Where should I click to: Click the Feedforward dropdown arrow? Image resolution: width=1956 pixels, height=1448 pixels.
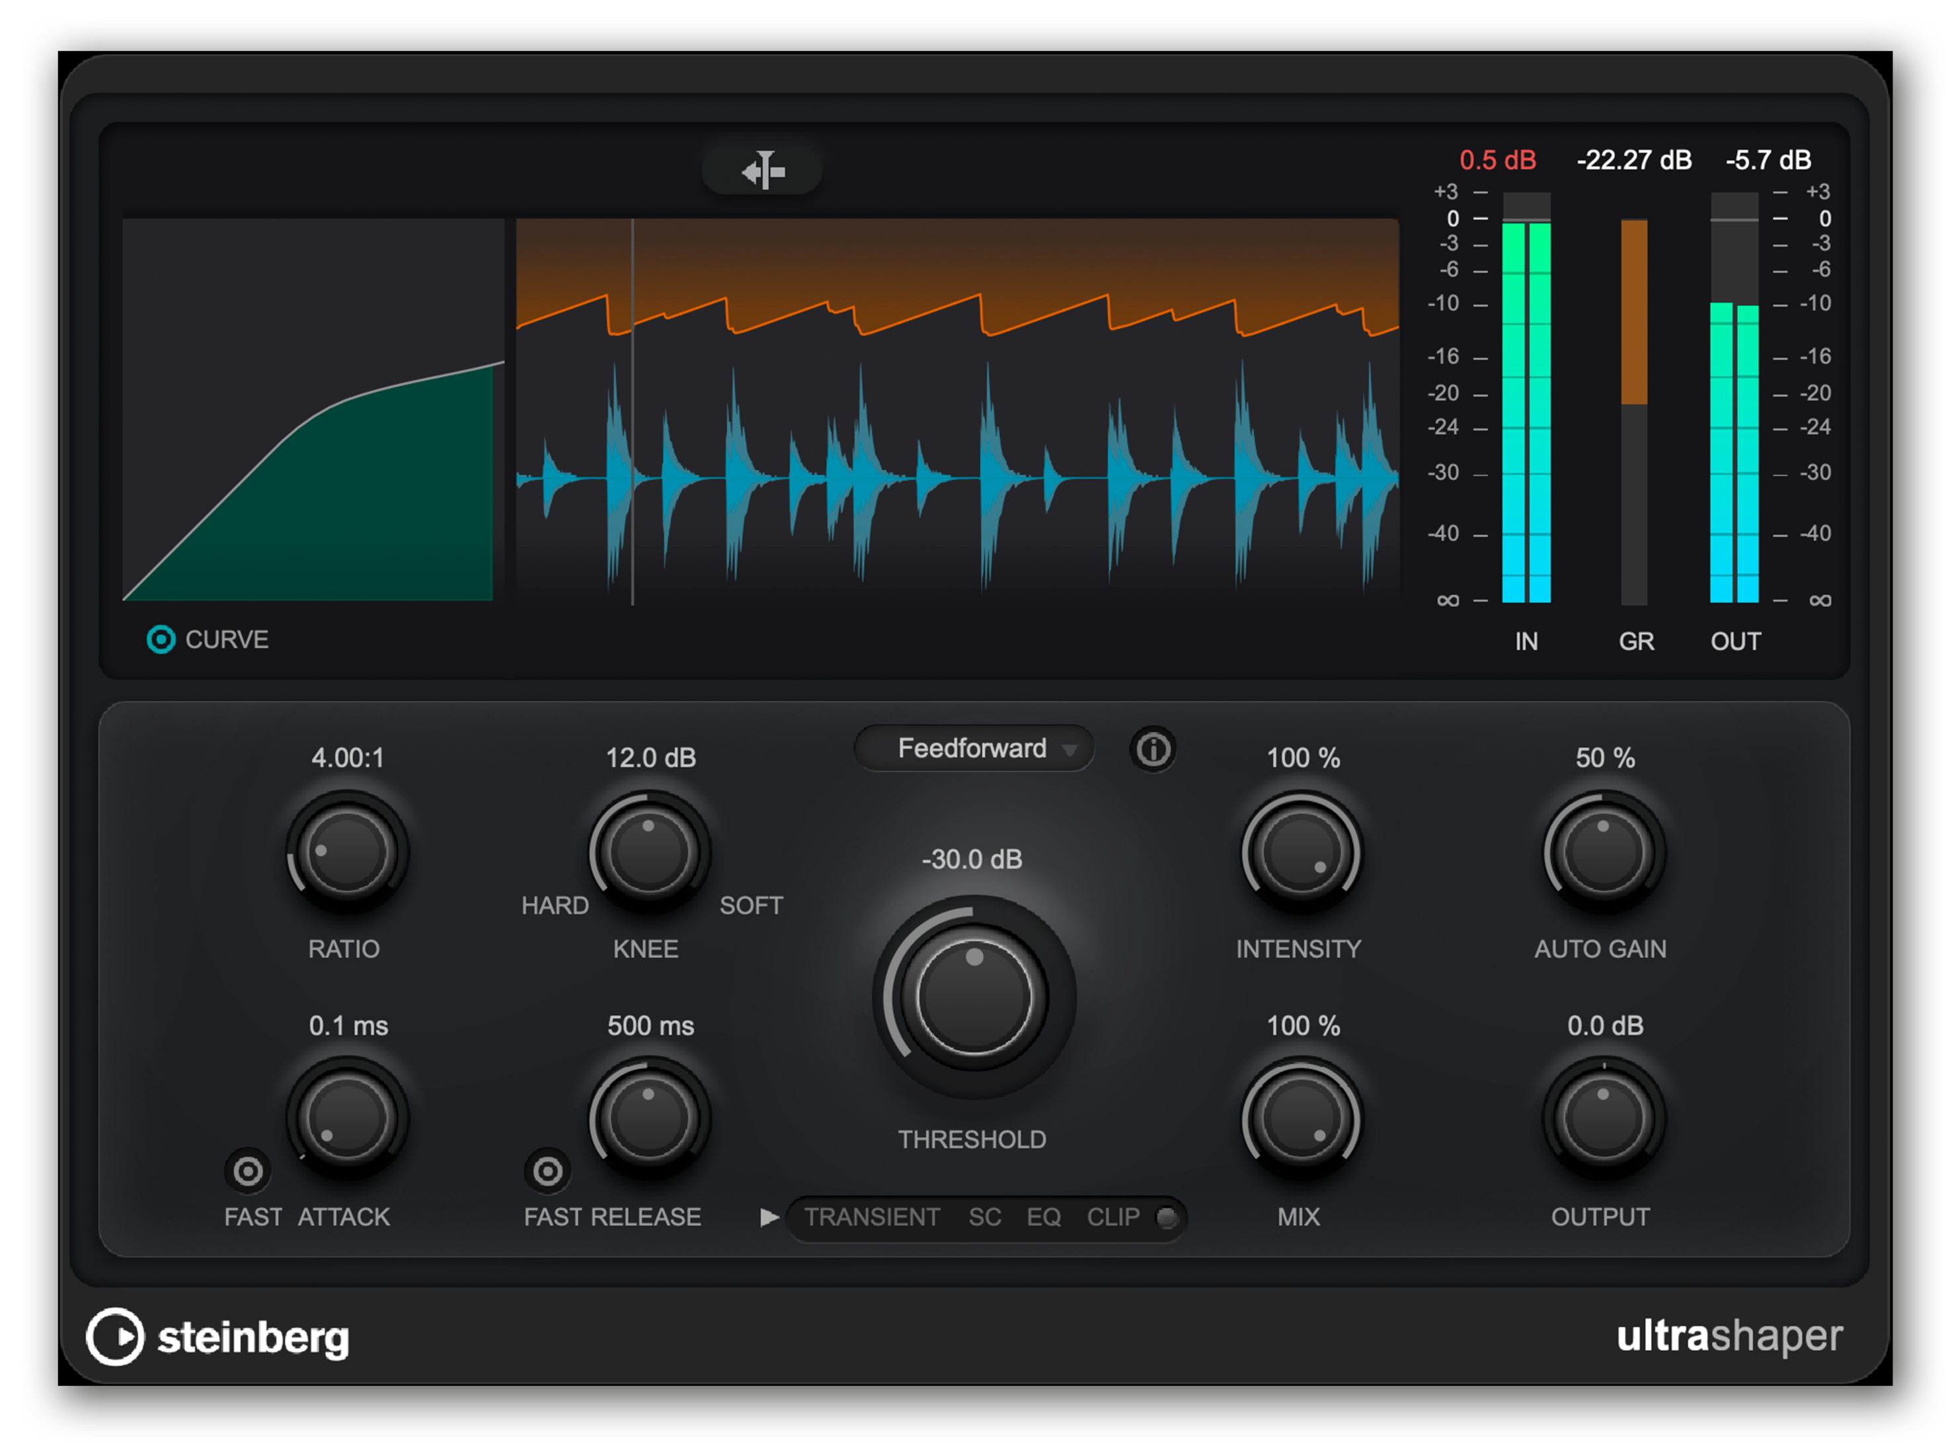1069,750
